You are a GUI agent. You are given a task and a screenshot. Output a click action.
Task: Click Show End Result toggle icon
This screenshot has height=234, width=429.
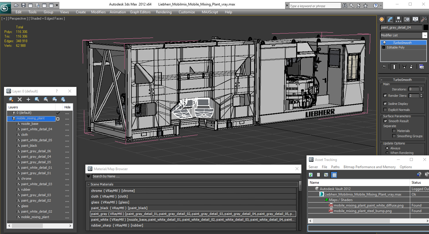tap(394, 66)
